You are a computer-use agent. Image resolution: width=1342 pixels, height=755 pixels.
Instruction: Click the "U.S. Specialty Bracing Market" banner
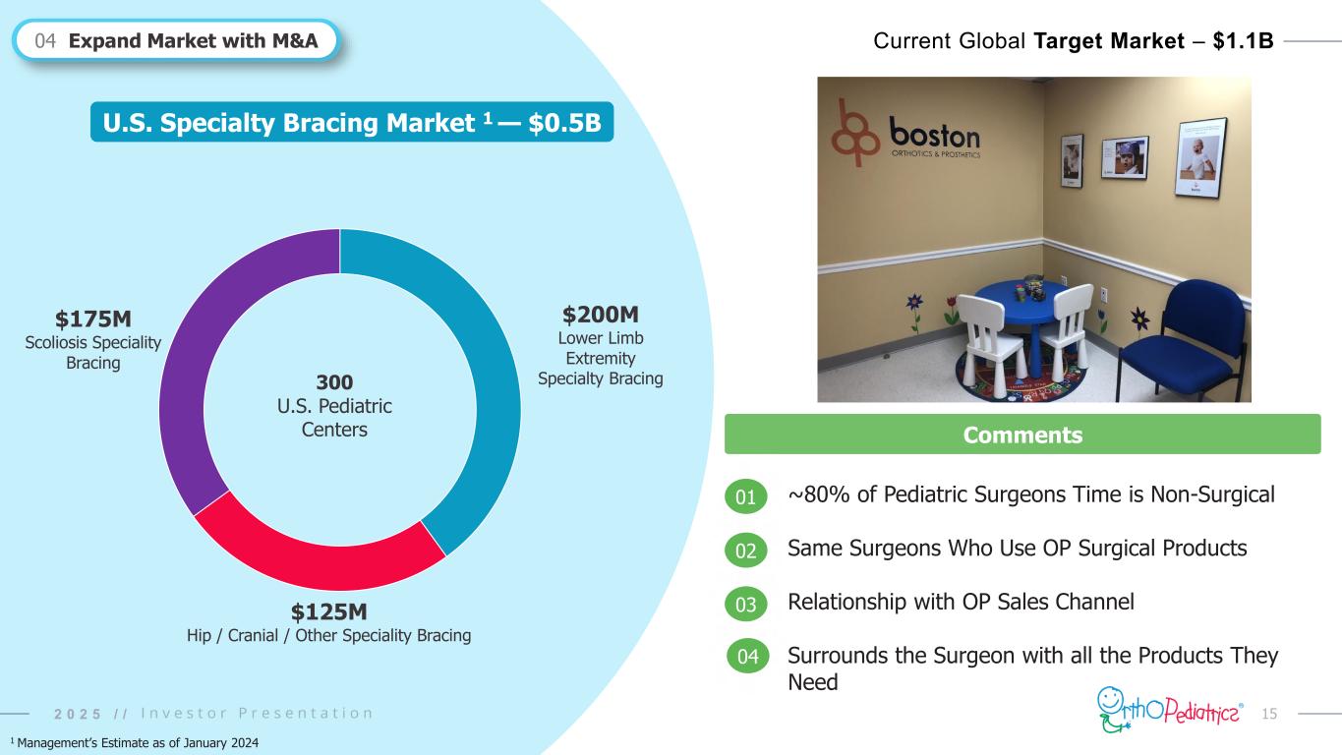tap(352, 122)
